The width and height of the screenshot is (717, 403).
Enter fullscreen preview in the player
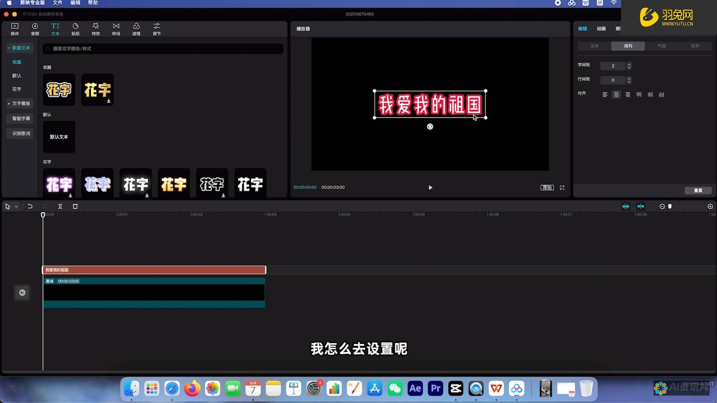coord(562,188)
